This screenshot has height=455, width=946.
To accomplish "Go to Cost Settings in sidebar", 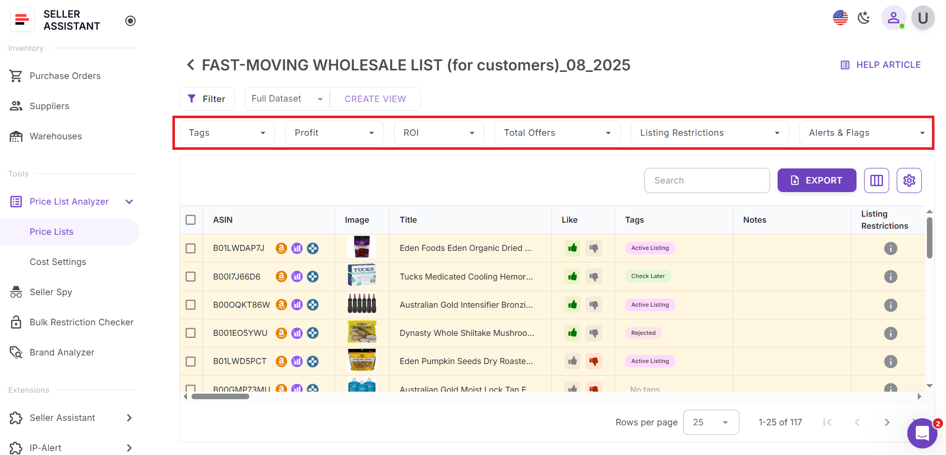I will (x=58, y=262).
